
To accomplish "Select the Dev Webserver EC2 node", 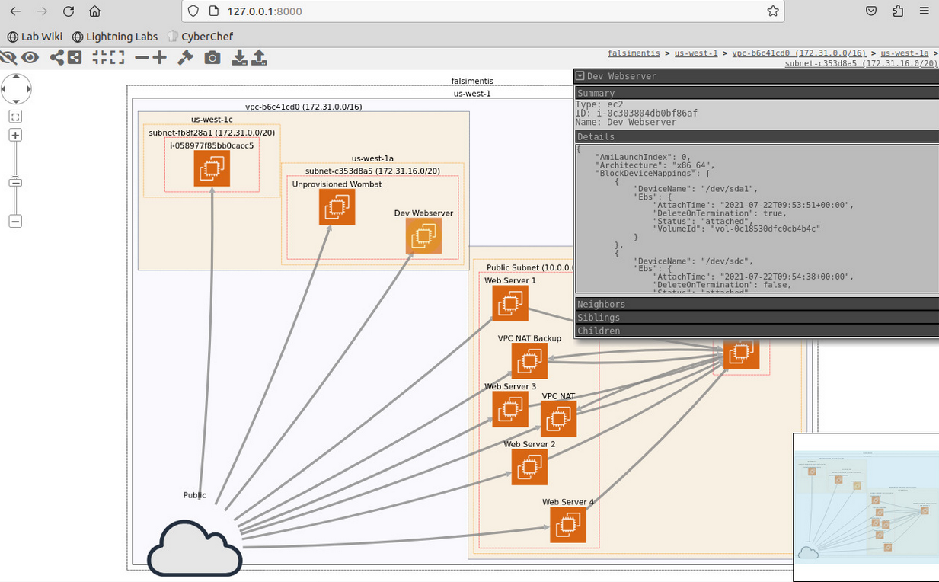I will click(423, 236).
